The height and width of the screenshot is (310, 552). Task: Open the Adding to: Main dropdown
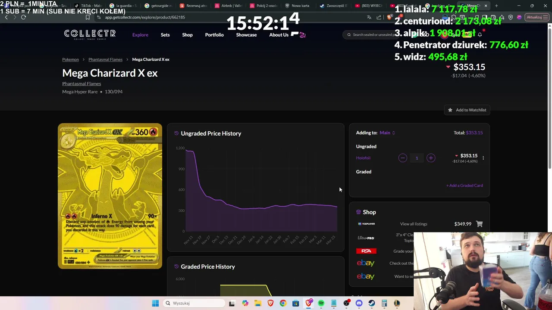click(x=387, y=133)
